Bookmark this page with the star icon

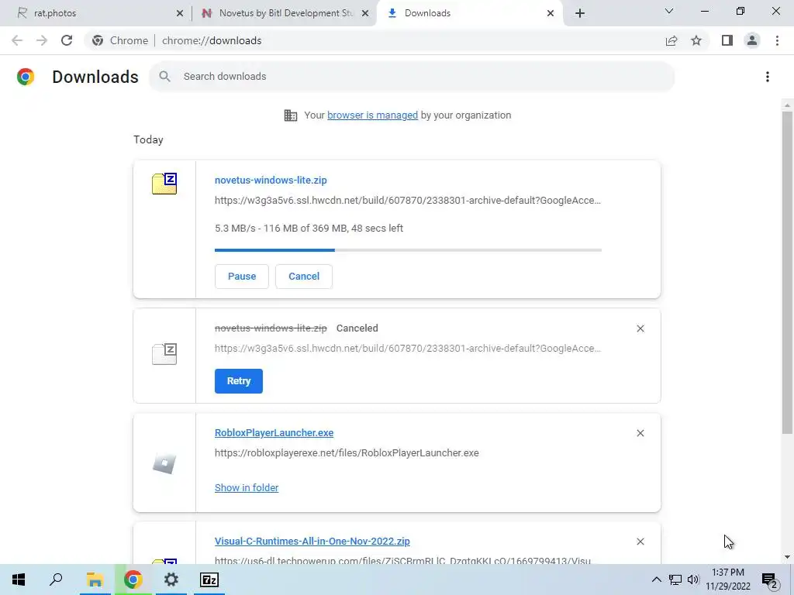tap(696, 40)
